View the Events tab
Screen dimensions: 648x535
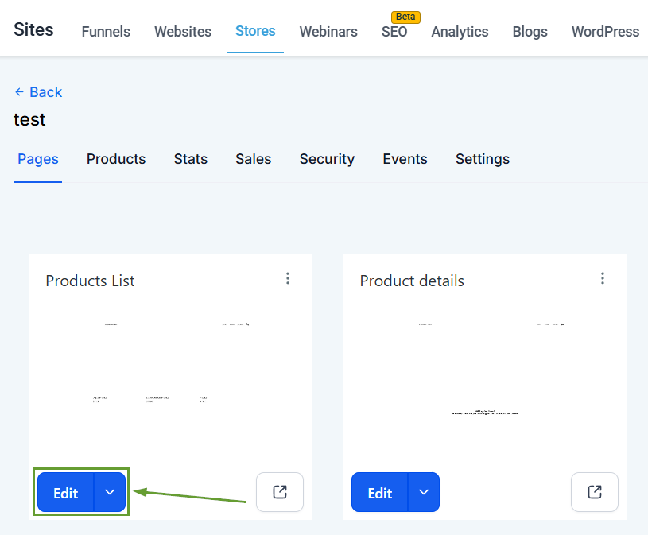pyautogui.click(x=405, y=159)
